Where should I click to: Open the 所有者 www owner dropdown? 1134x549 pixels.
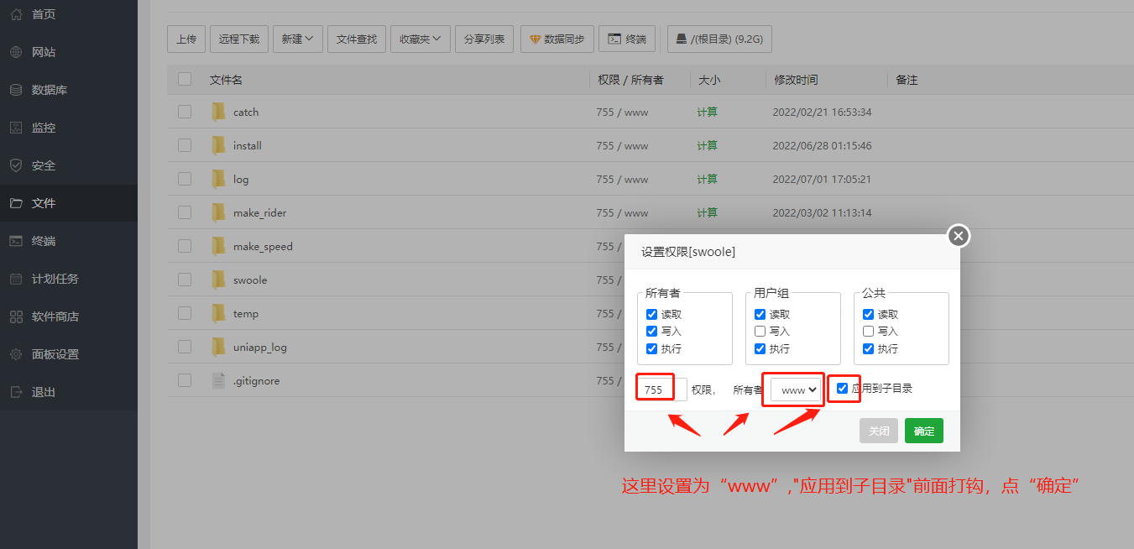(795, 390)
